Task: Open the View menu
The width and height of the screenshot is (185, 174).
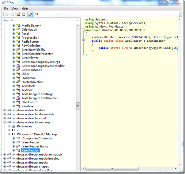Action: [x=15, y=9]
